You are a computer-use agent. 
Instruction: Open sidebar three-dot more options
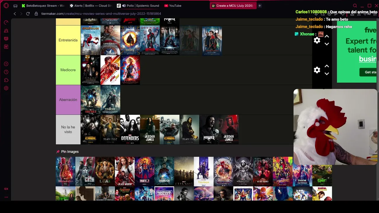pyautogui.click(x=6, y=197)
